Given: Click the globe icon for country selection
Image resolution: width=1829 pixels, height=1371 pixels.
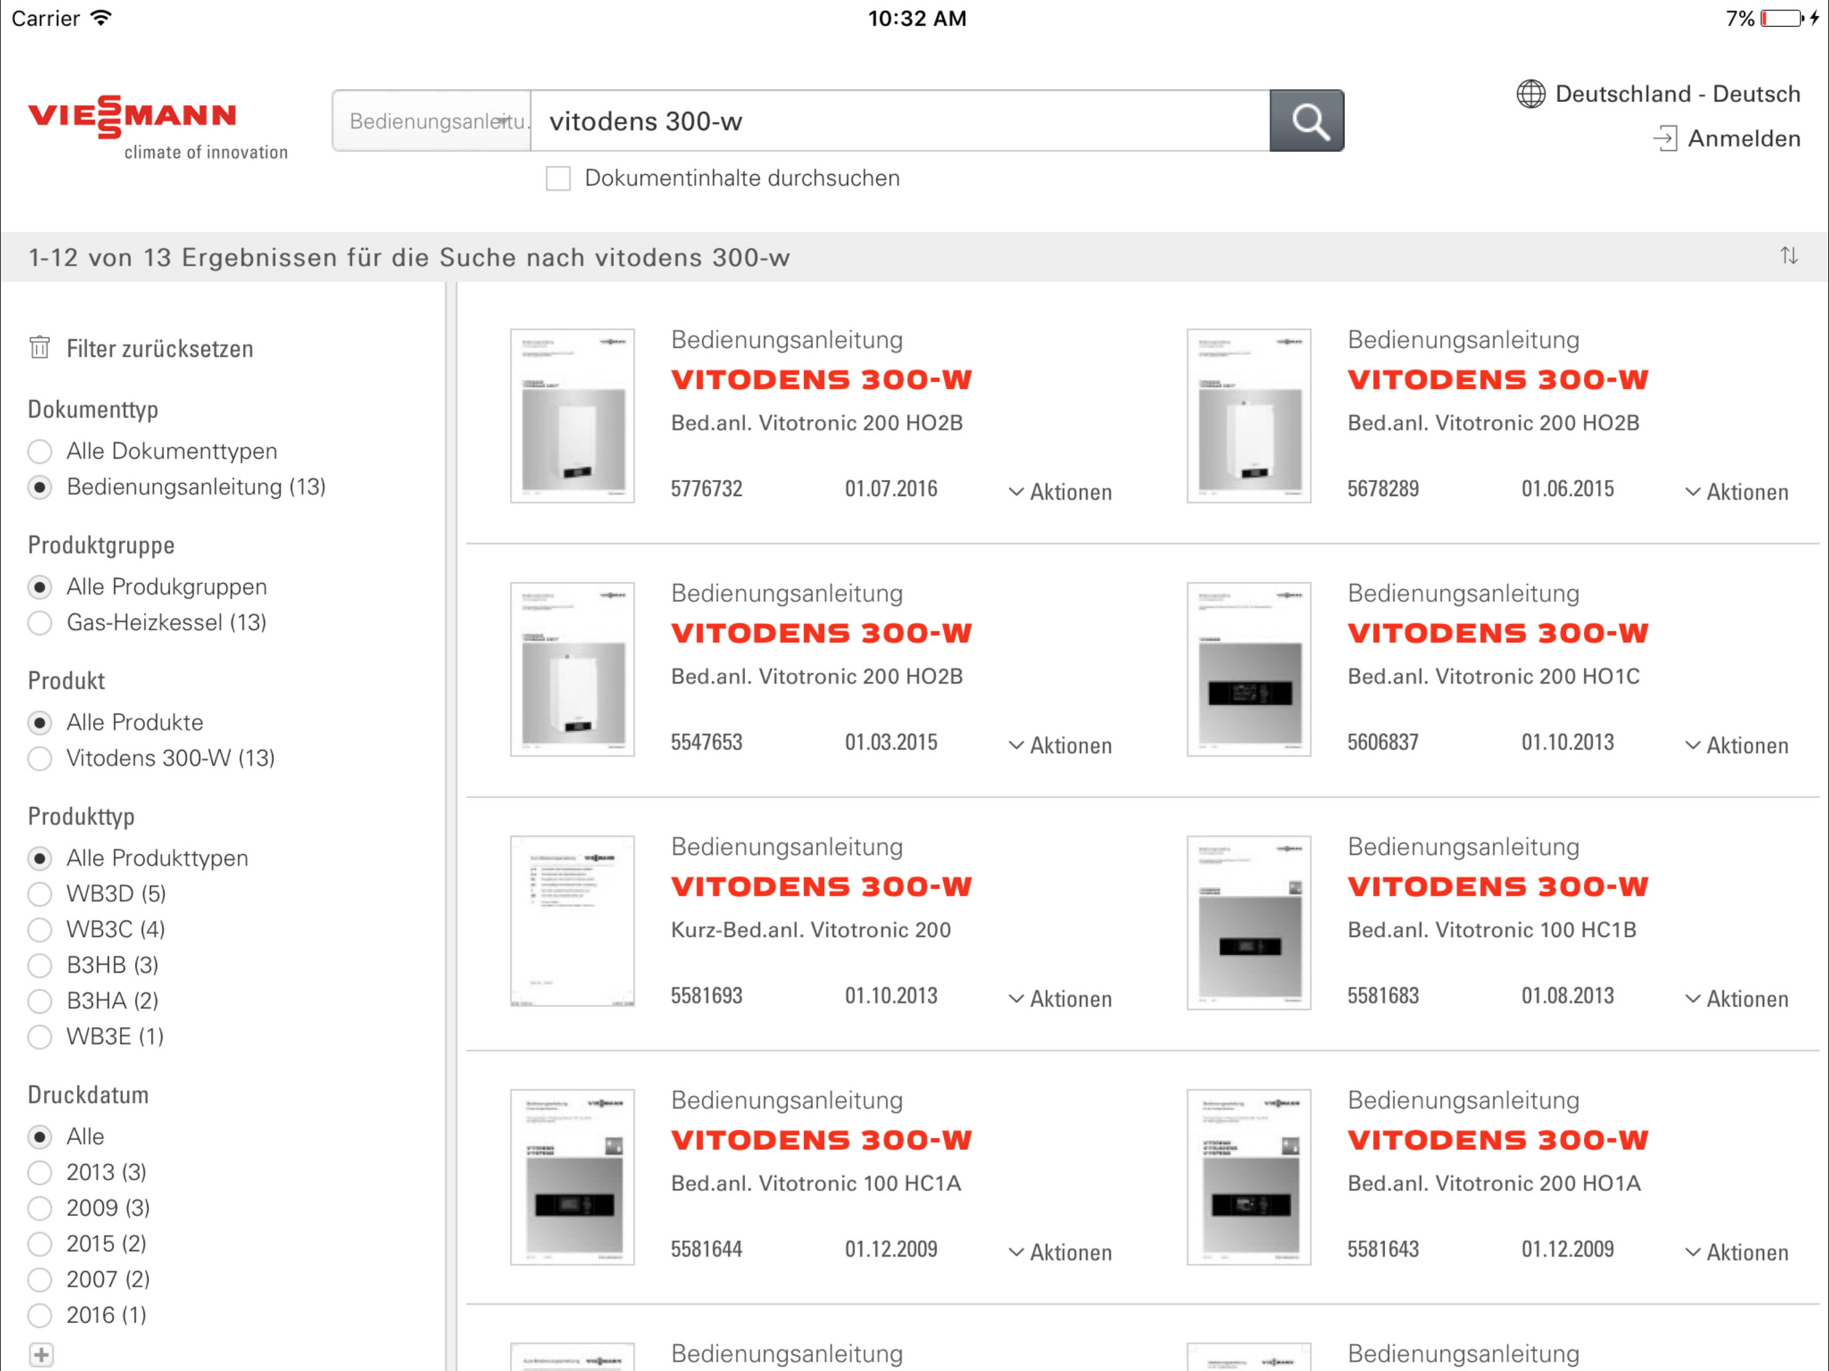Looking at the screenshot, I should coord(1530,94).
